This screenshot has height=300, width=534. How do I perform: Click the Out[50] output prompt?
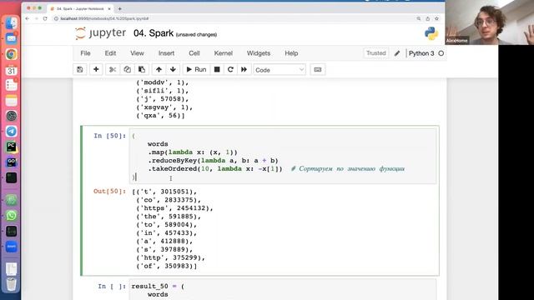click(109, 191)
